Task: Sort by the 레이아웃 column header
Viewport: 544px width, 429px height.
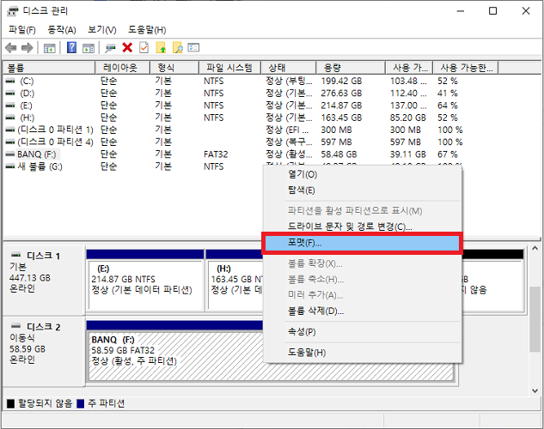Action: (123, 68)
